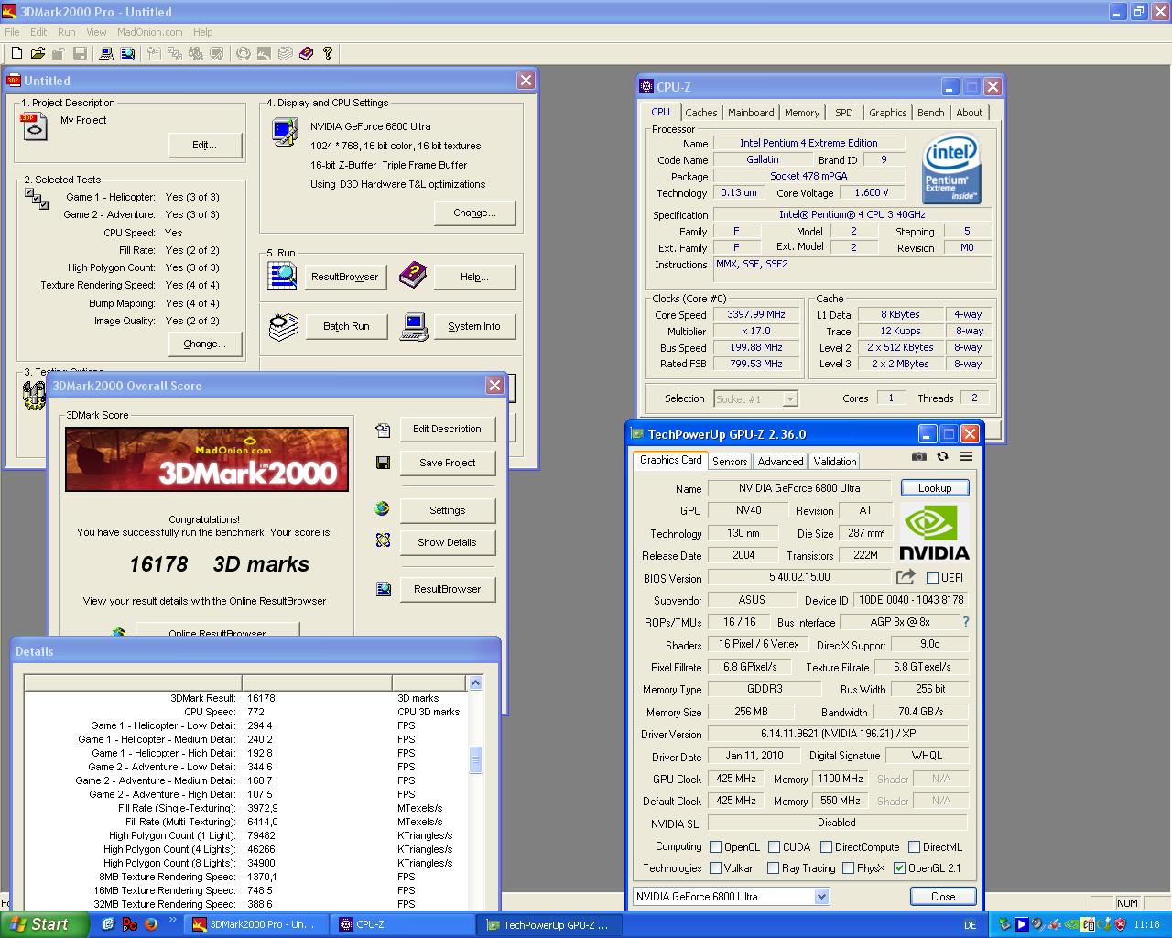Click the display settings monitor icon
Image resolution: width=1172 pixels, height=938 pixels.
(285, 132)
